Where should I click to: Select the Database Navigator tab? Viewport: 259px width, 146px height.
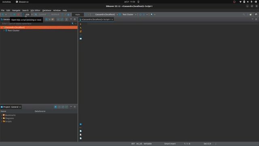(5, 19)
